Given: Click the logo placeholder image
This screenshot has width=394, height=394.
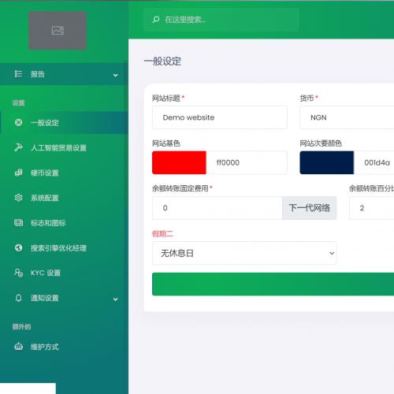Looking at the screenshot, I should pos(58,31).
